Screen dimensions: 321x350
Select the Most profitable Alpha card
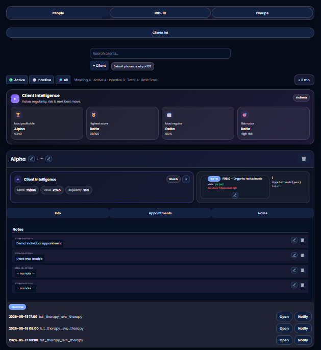coord(47,123)
